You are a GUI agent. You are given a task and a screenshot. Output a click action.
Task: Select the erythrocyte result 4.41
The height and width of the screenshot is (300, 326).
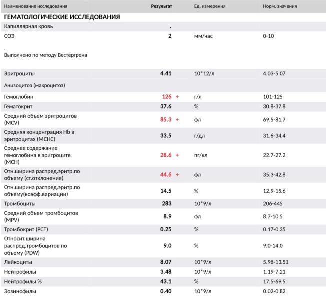166,73
